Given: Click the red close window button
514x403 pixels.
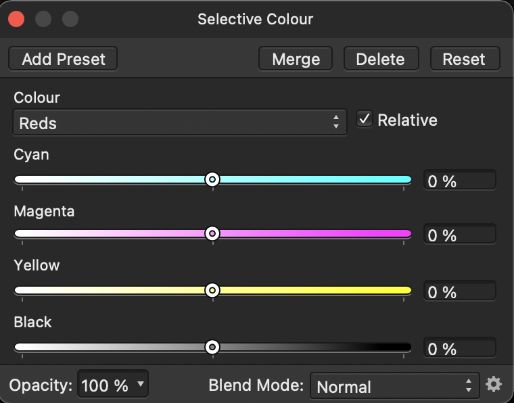Looking at the screenshot, I should point(16,19).
